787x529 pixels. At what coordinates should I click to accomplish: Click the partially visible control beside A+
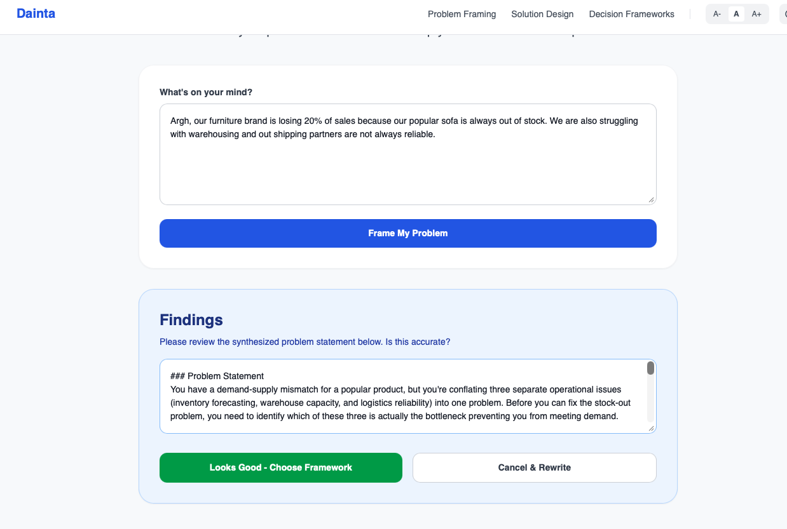click(x=783, y=14)
